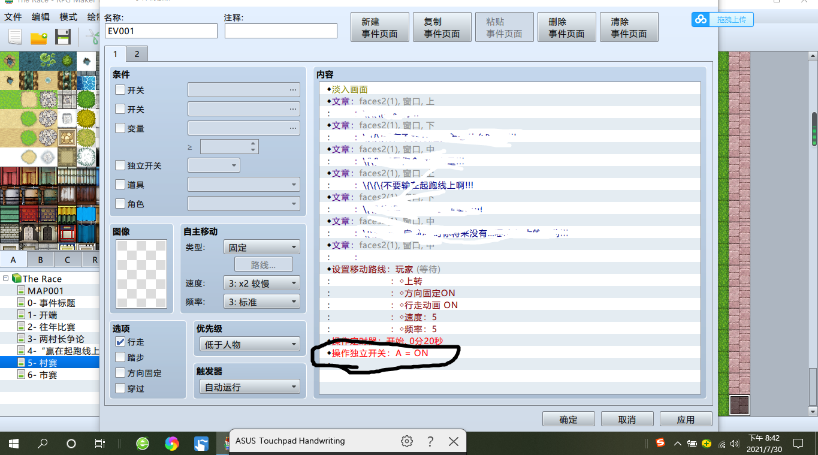Select tileset tab B

click(x=41, y=260)
